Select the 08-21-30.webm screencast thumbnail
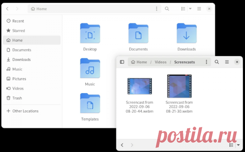This screenshot has height=152, width=245. coord(179,86)
